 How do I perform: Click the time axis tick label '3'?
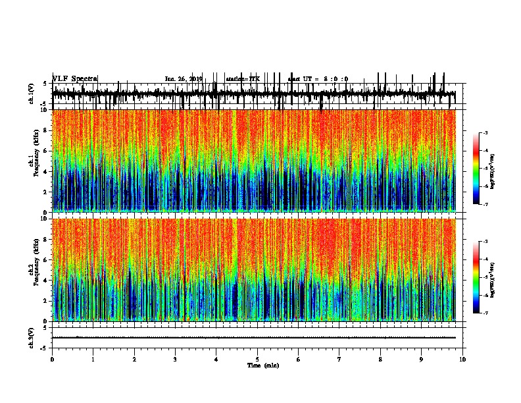[175, 360]
